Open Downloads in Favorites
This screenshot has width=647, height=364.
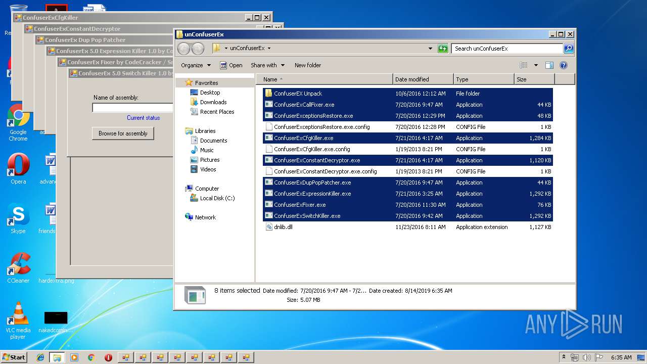point(213,102)
